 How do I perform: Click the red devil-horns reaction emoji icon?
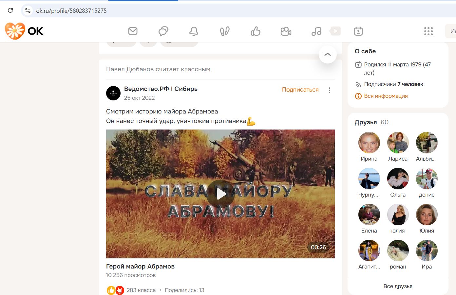tap(120, 290)
